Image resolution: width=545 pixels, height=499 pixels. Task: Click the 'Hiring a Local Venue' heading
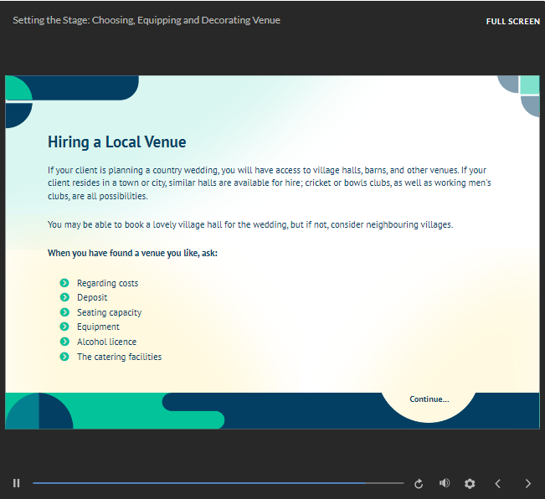tap(116, 142)
